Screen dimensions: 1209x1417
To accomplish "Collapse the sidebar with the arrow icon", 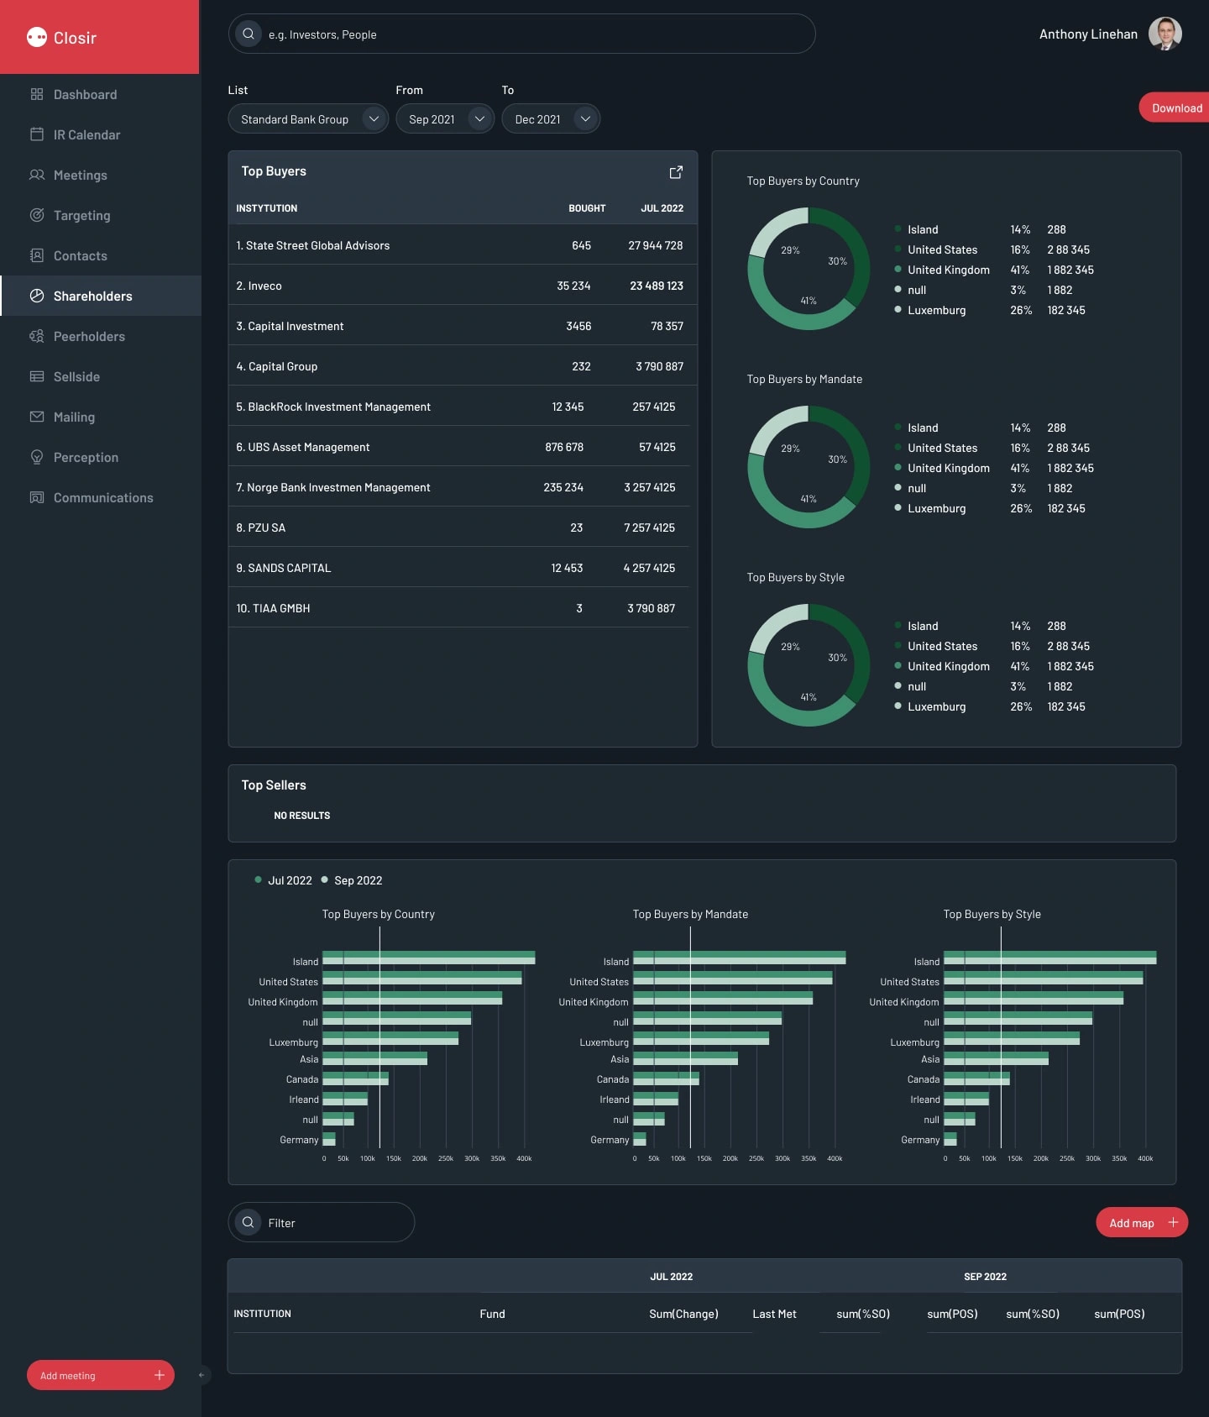I will click(201, 1375).
